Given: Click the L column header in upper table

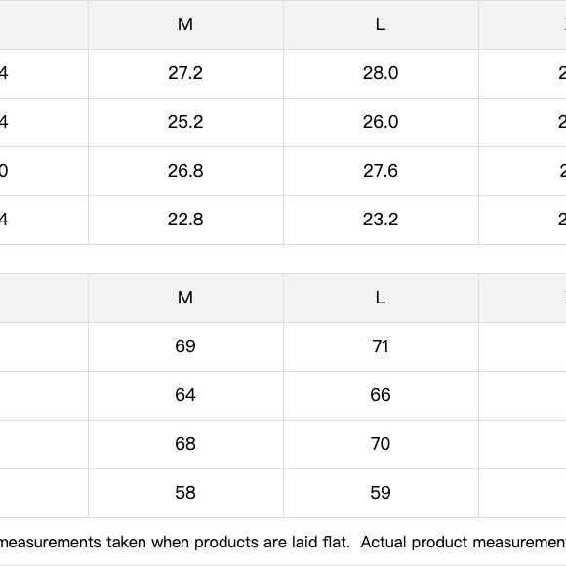Looking at the screenshot, I should click(381, 25).
